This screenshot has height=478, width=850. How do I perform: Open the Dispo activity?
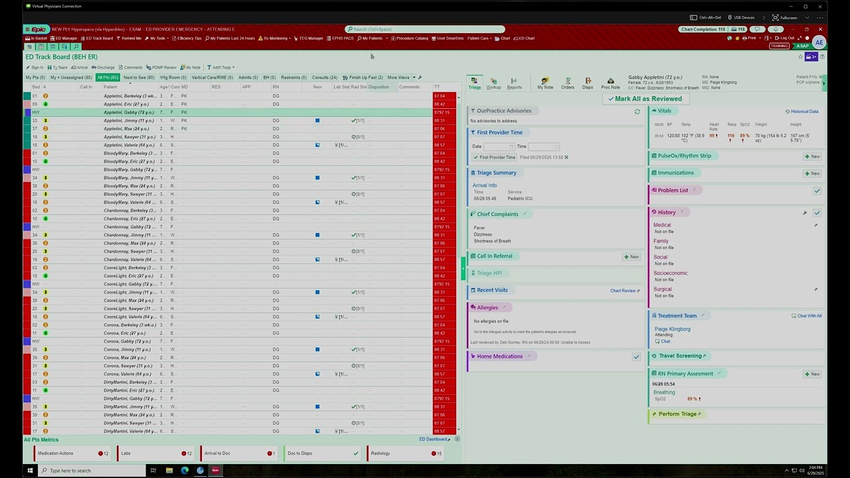point(588,84)
